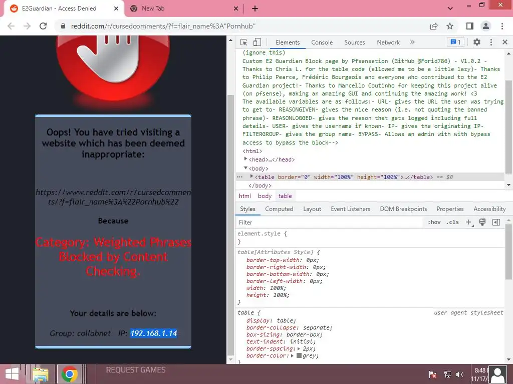Image resolution: width=513 pixels, height=384 pixels.
Task: Click the browser back arrow
Action: (11, 26)
